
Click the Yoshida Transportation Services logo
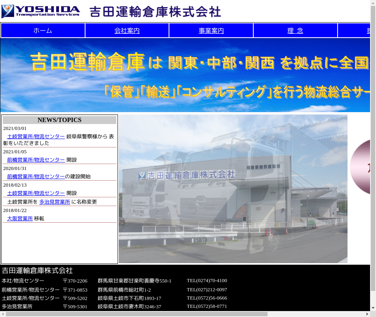(41, 11)
